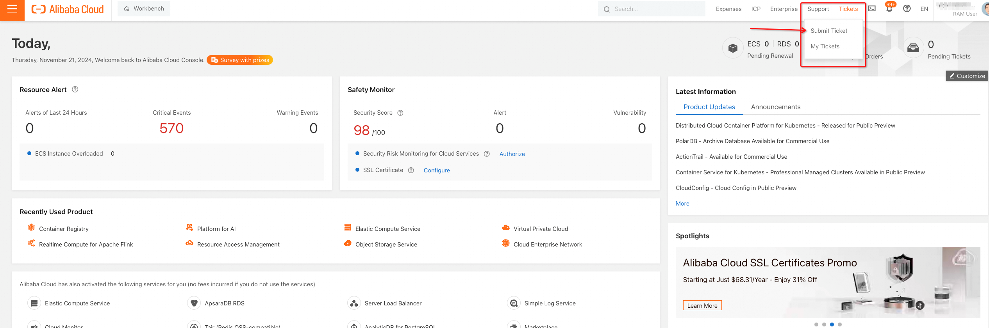Click the Configure link

437,170
